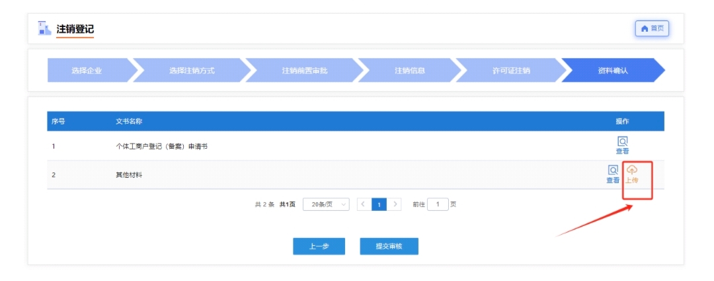Image resolution: width=714 pixels, height=281 pixels.
Task: Go to next page arrow
Action: click(395, 204)
